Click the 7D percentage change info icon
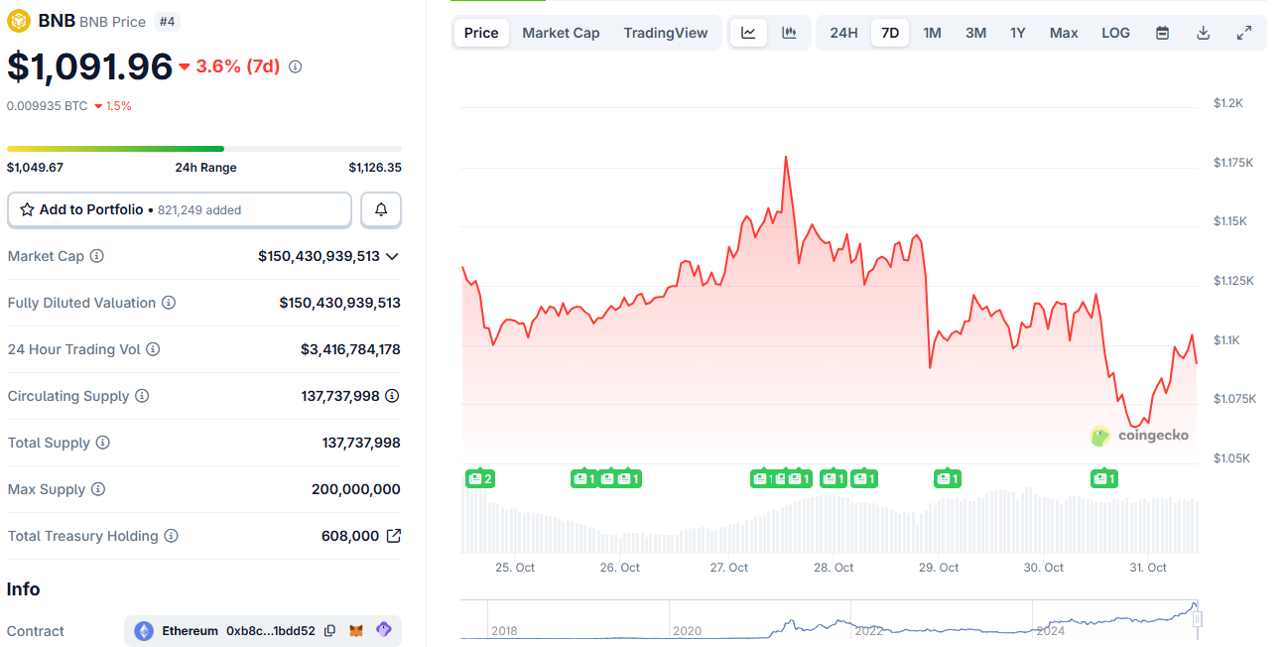 tap(294, 66)
